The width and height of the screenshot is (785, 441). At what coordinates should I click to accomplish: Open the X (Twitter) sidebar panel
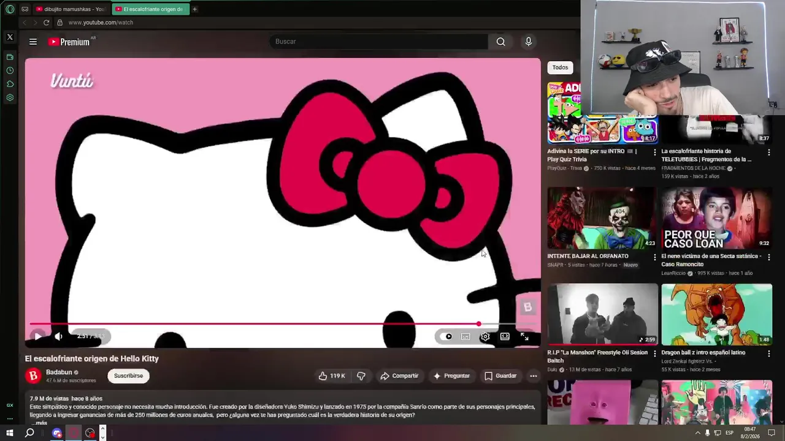10,37
